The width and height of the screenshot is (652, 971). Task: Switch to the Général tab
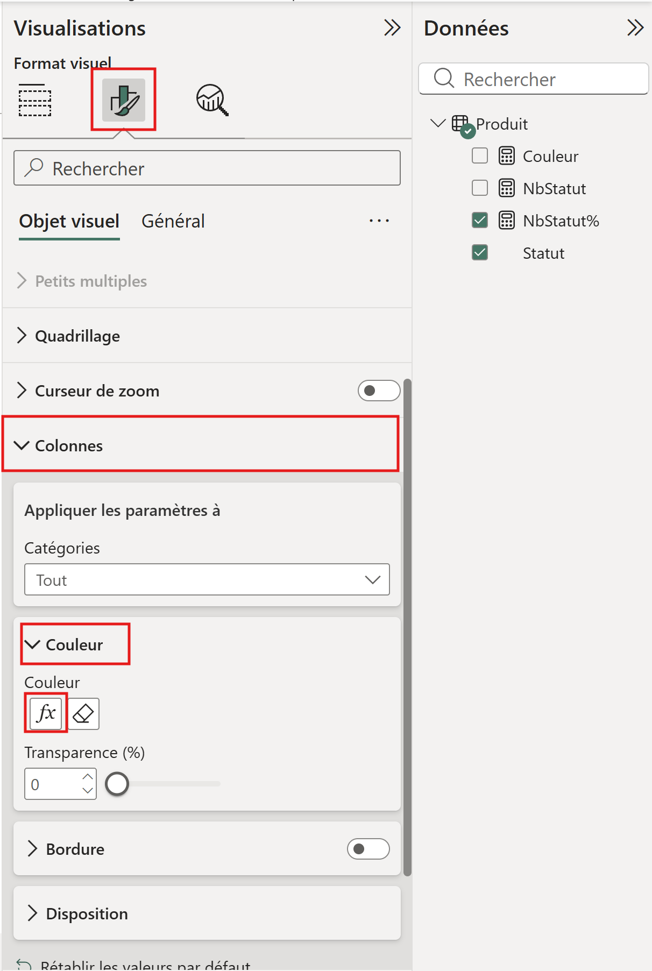[x=173, y=221]
